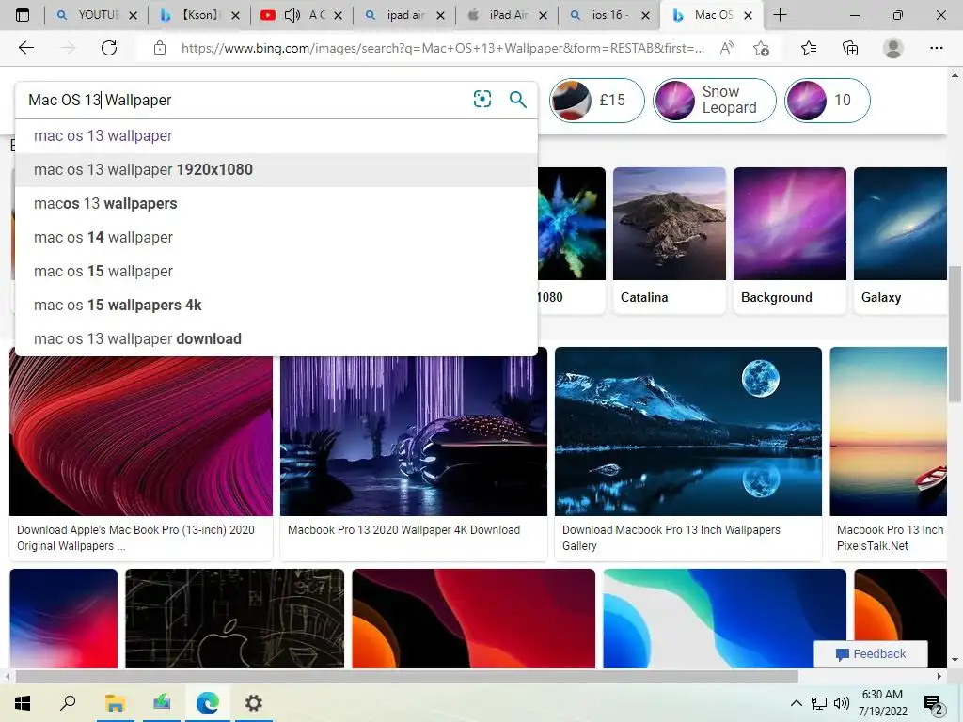963x722 pixels.
Task: Select suggestion 'mac os 13 wallpaper'
Action: click(276, 135)
